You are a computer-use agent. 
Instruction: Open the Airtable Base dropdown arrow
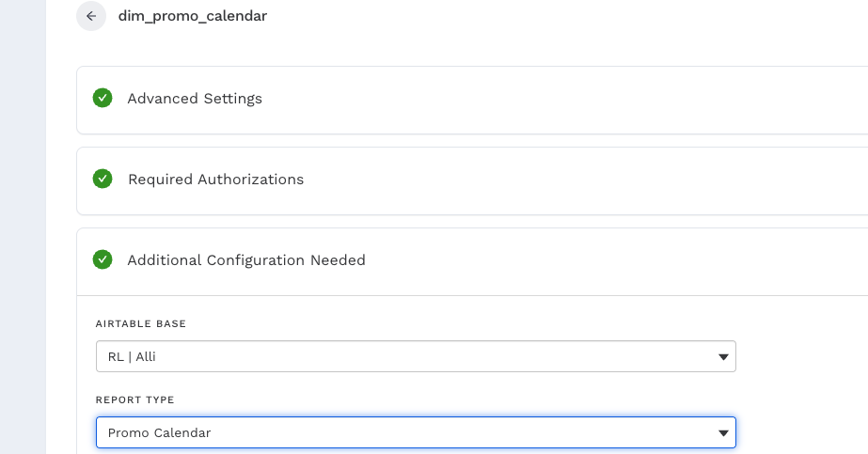point(723,357)
